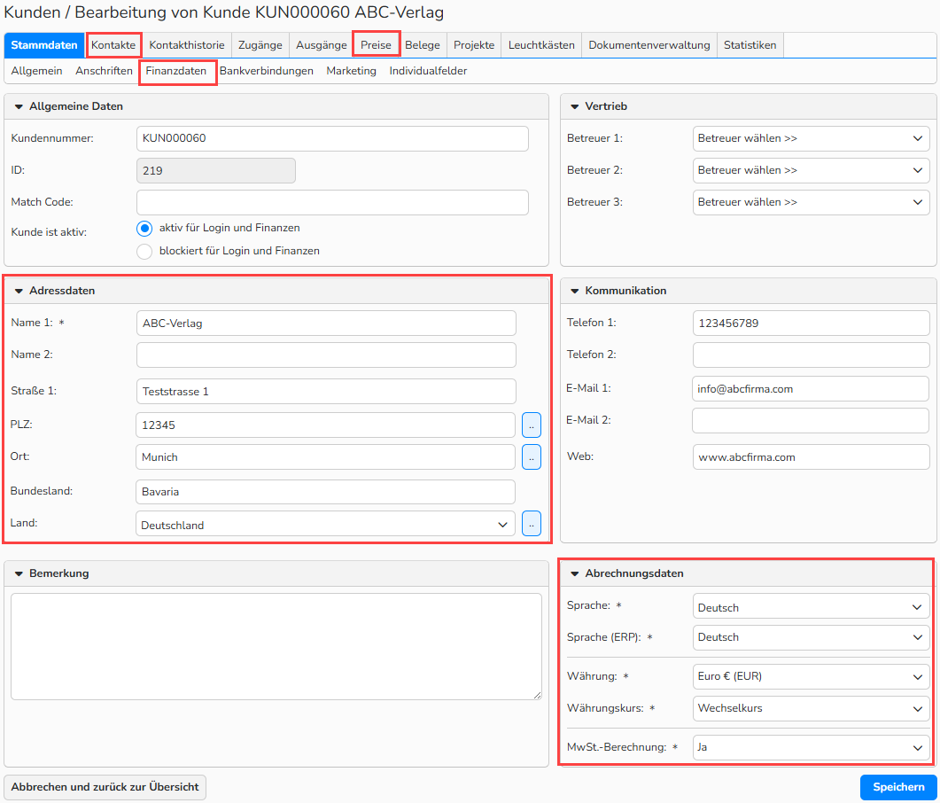The height and width of the screenshot is (803, 940).
Task: Open the Betreuer 1 dropdown
Action: (811, 138)
